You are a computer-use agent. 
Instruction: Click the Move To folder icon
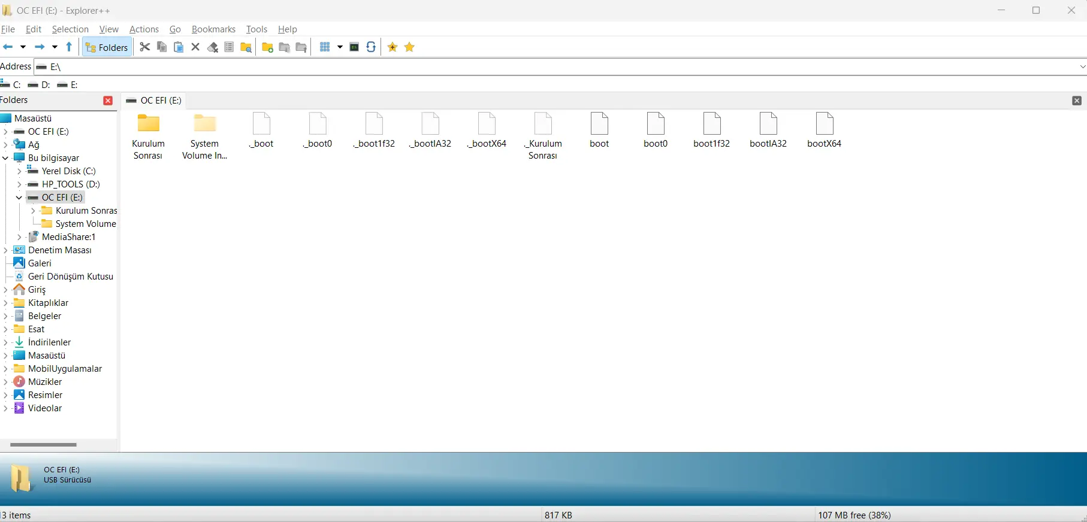(301, 47)
